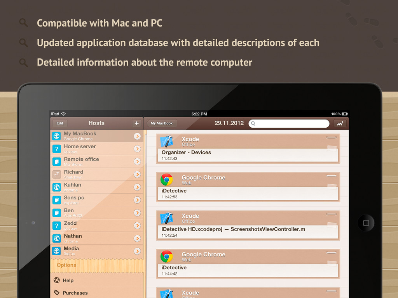This screenshot has height=298, width=398.
Task: Expand details arrow for Sons pc
Action: pos(137,200)
